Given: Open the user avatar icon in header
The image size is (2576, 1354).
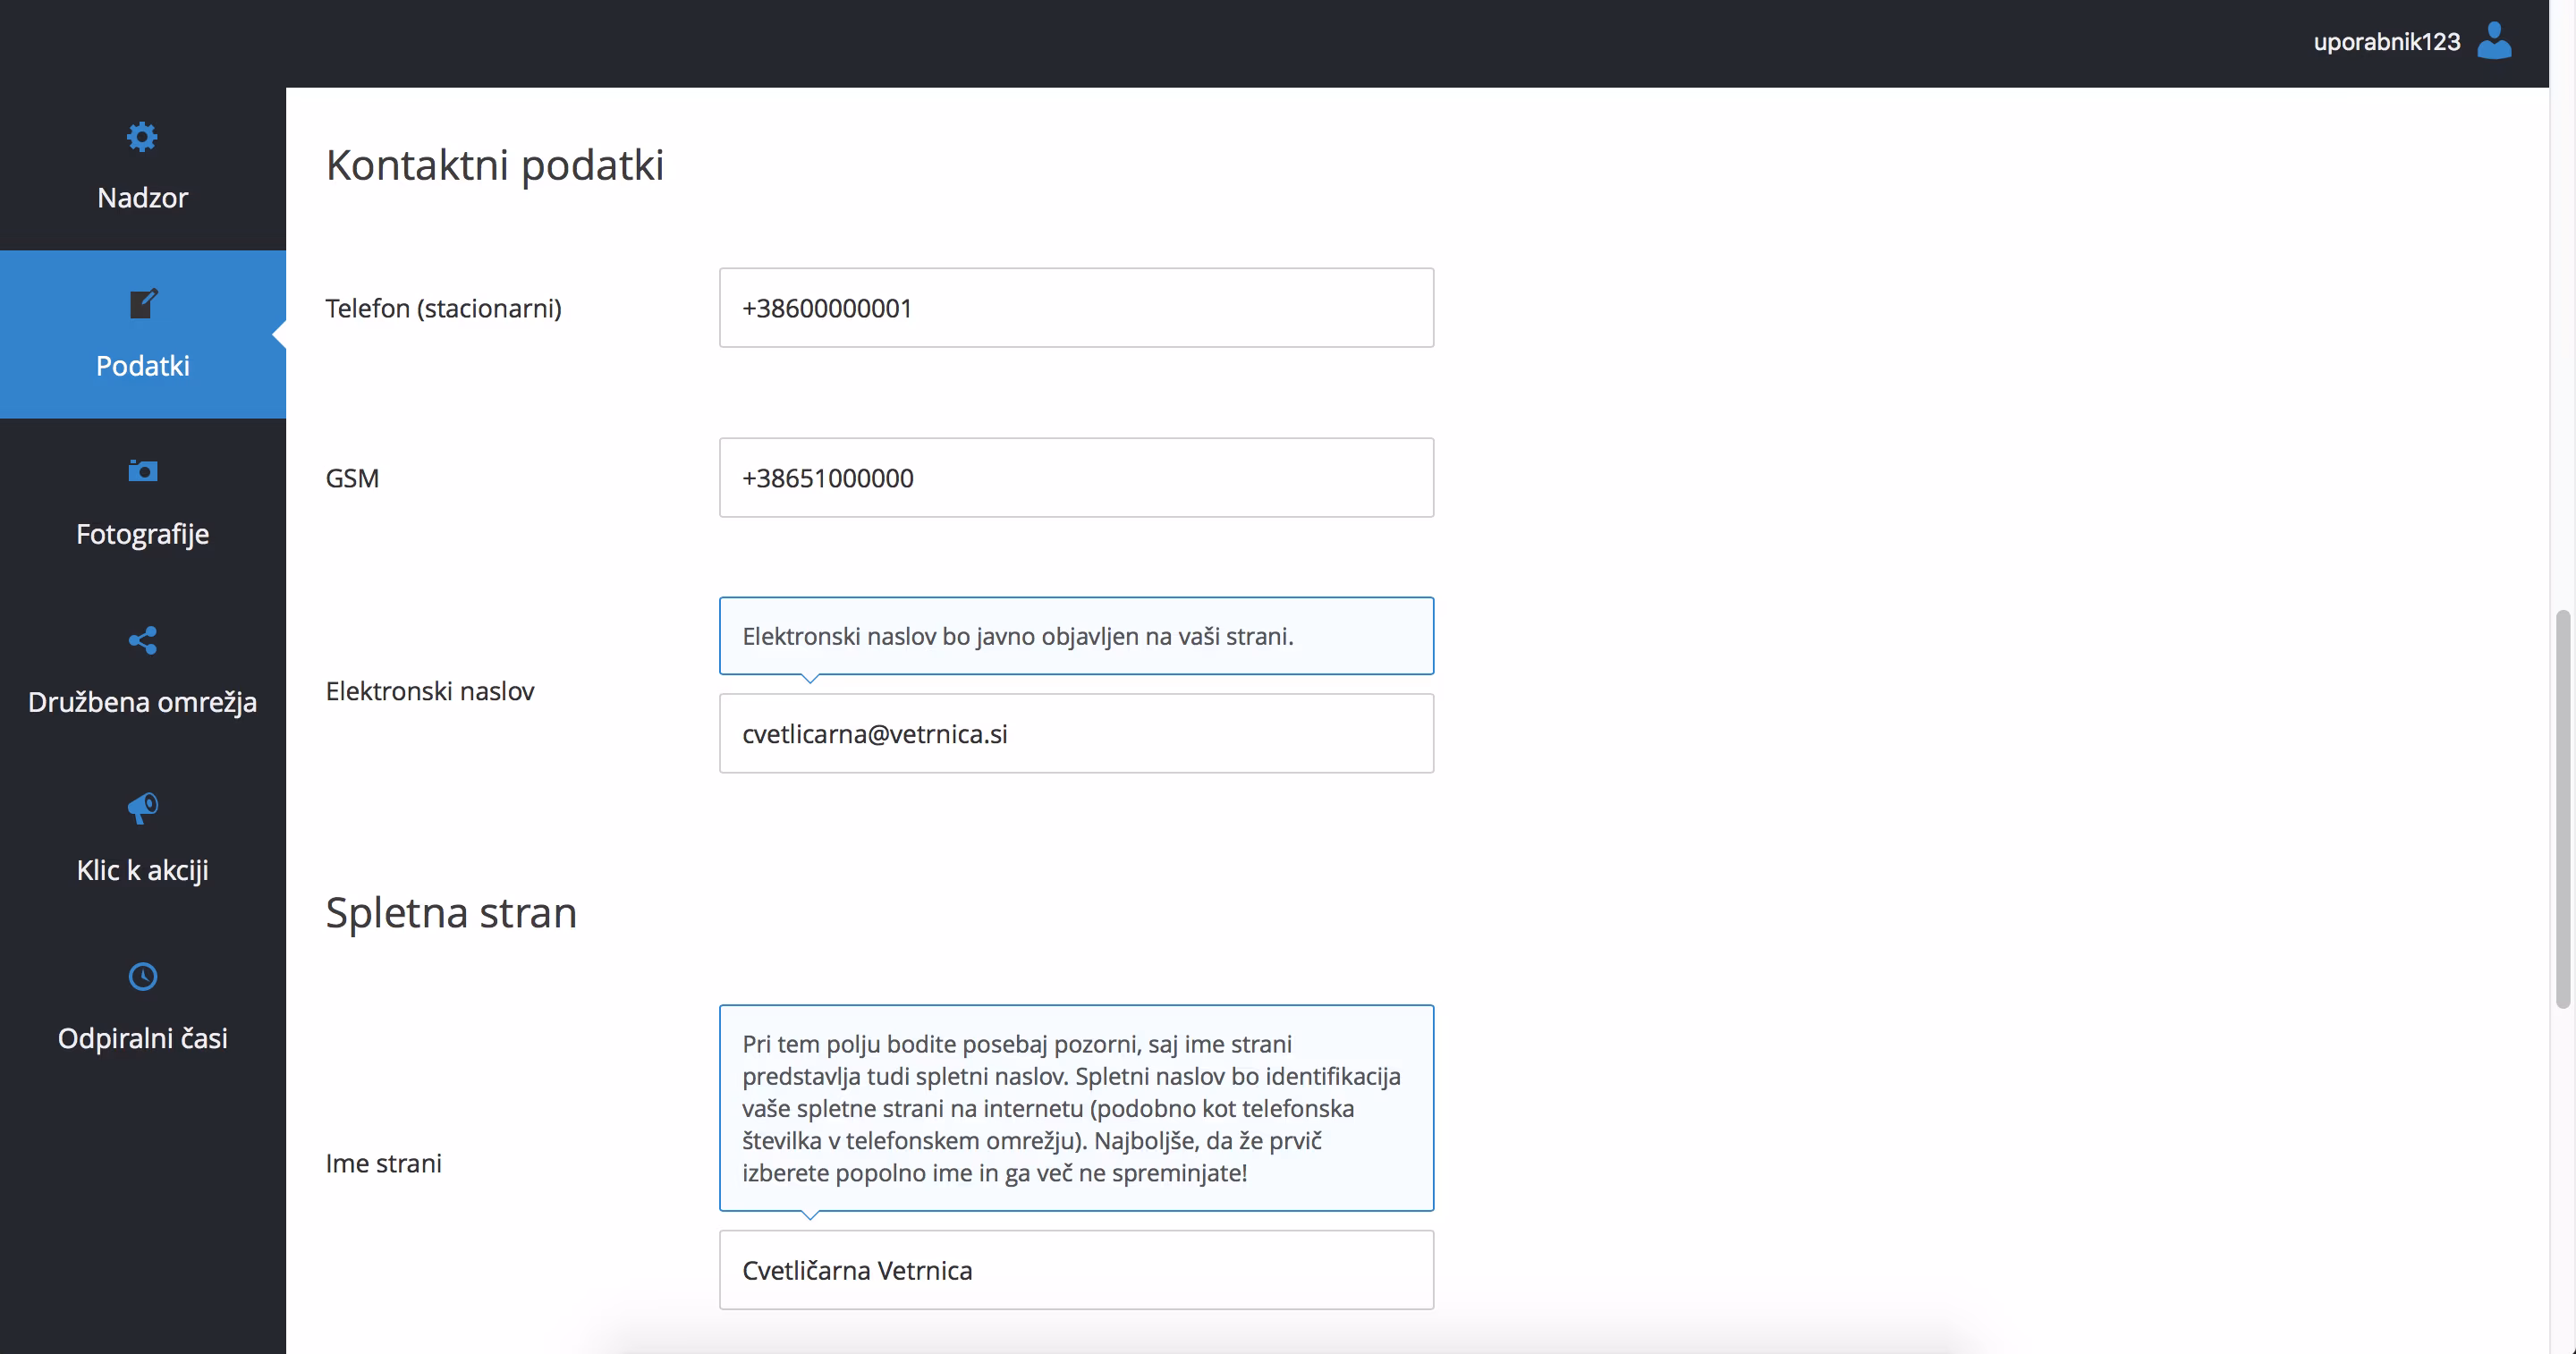Looking at the screenshot, I should pyautogui.click(x=2493, y=41).
